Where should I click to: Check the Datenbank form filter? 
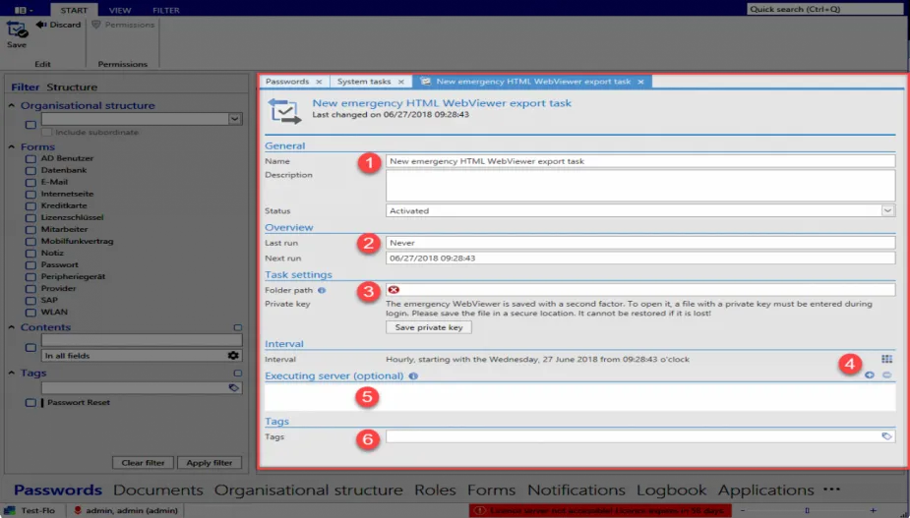click(30, 171)
